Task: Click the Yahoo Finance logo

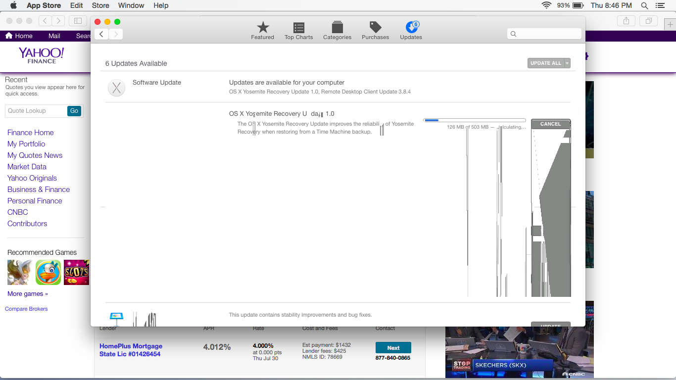Action: [42, 55]
